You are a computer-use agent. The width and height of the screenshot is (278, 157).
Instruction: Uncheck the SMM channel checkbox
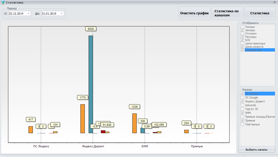[242, 113]
